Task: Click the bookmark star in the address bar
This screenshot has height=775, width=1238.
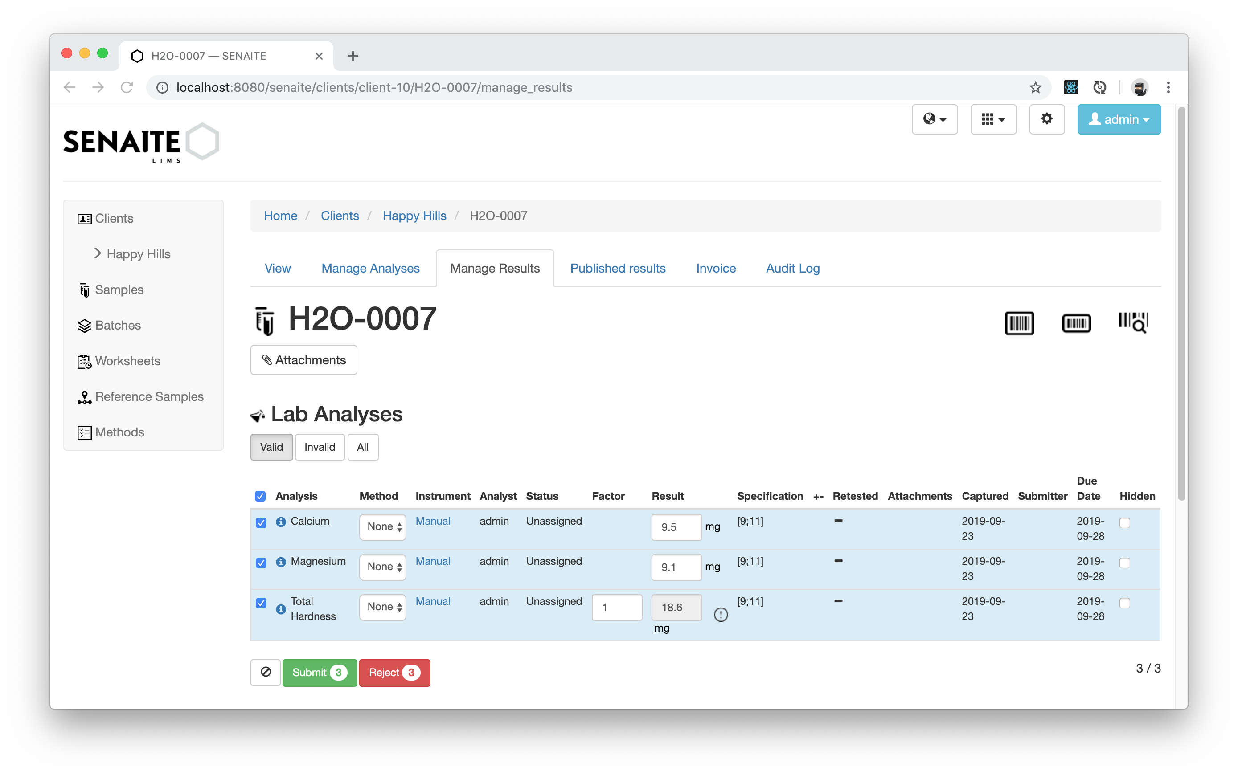Action: pos(1035,87)
